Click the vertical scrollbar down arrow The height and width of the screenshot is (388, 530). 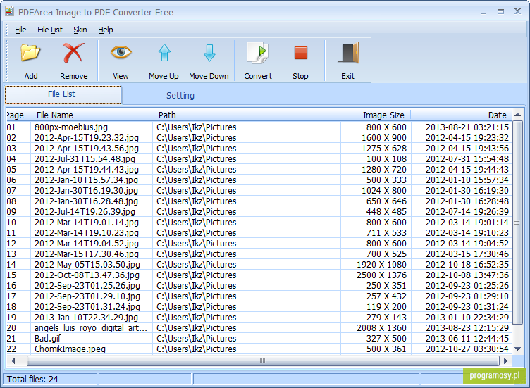pos(517,349)
